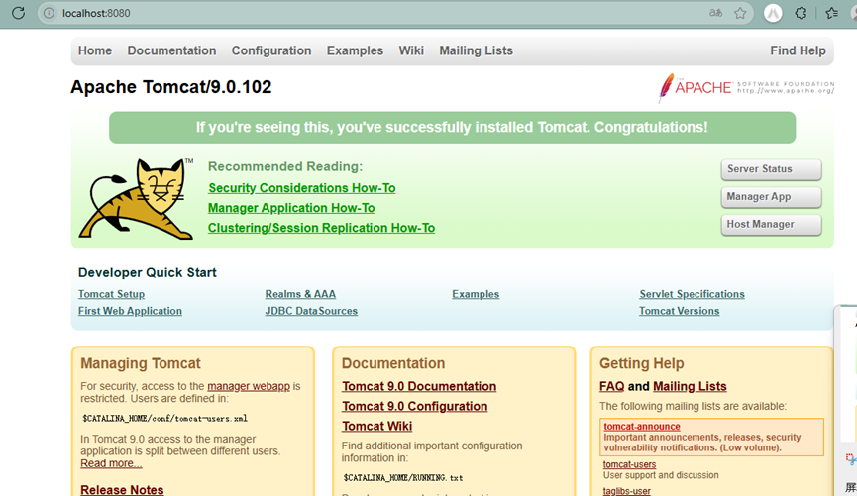Open Mailing Lists in navigation bar

tap(476, 50)
